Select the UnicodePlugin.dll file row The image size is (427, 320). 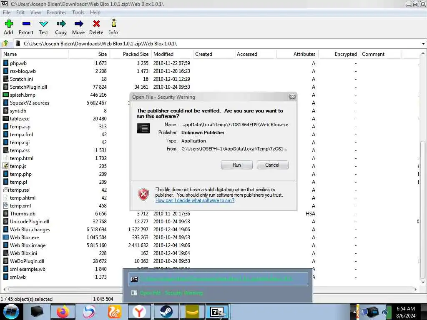click(210, 222)
